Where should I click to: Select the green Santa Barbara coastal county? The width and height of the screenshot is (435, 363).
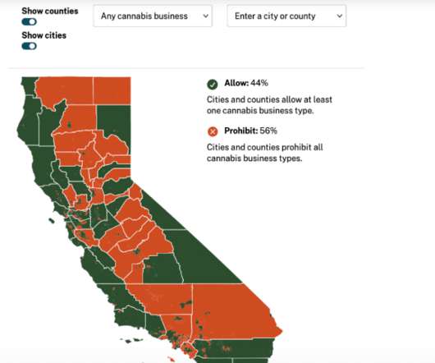pyautogui.click(x=129, y=319)
